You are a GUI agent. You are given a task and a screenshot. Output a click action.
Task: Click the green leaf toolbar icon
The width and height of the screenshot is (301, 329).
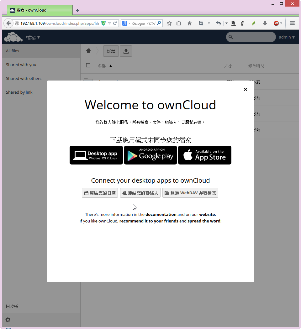(x=254, y=23)
